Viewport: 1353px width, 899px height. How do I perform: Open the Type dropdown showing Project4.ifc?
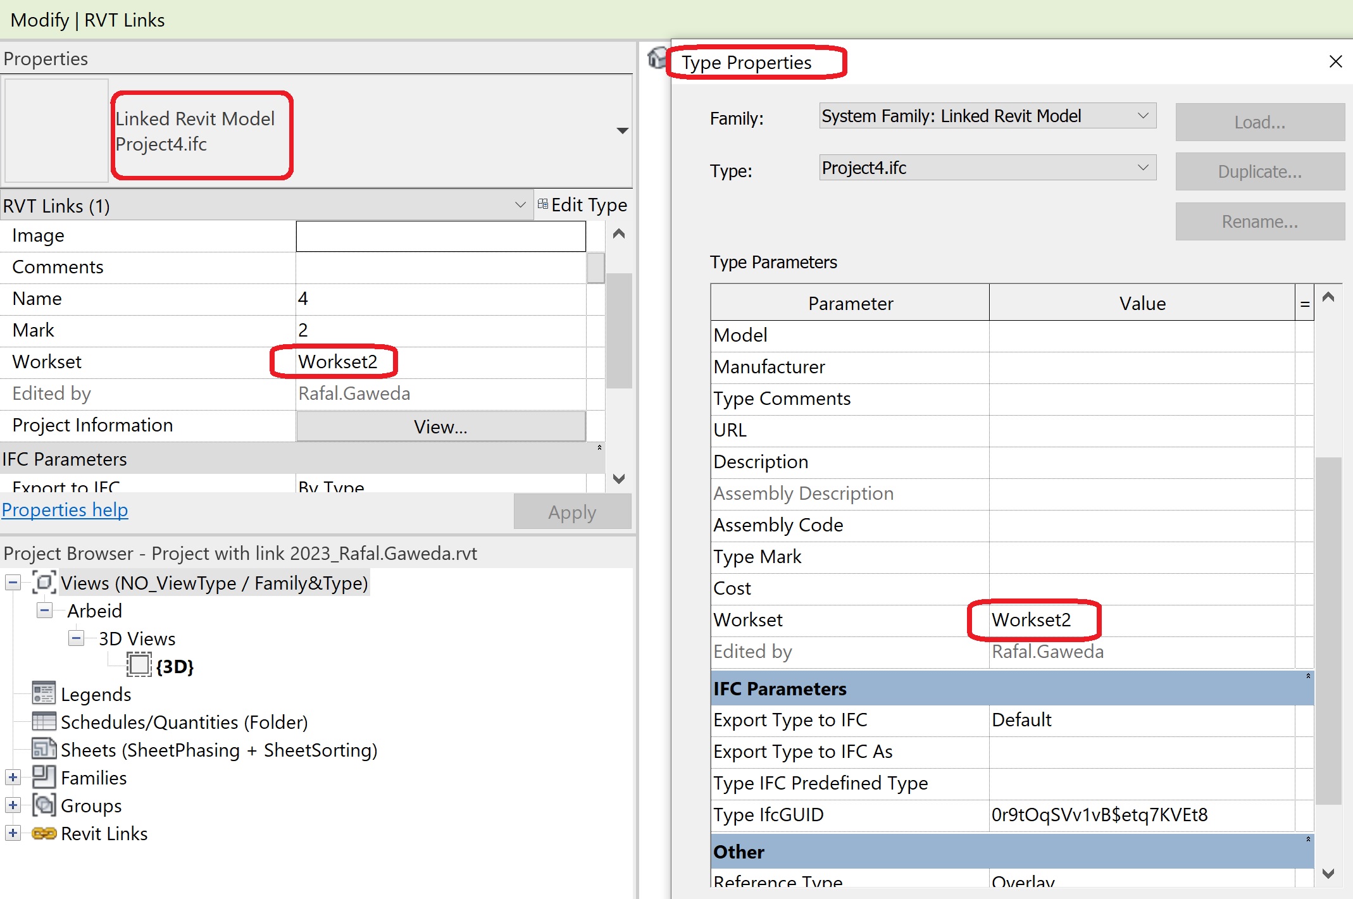1143,167
